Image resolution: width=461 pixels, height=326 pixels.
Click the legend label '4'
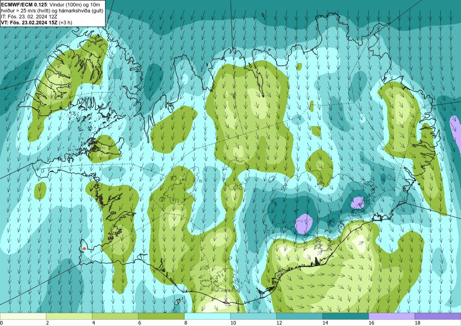(94, 323)
